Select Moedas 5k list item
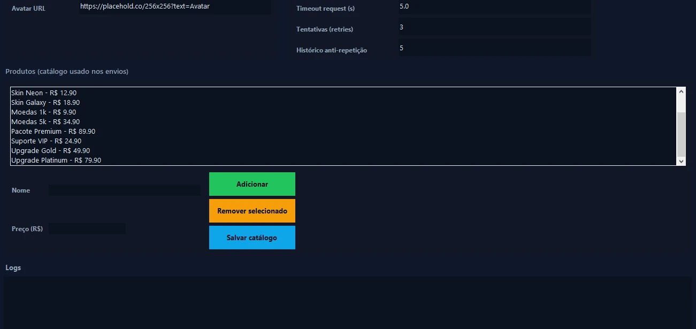Screen dimensions: 696x329 [x=45, y=122]
